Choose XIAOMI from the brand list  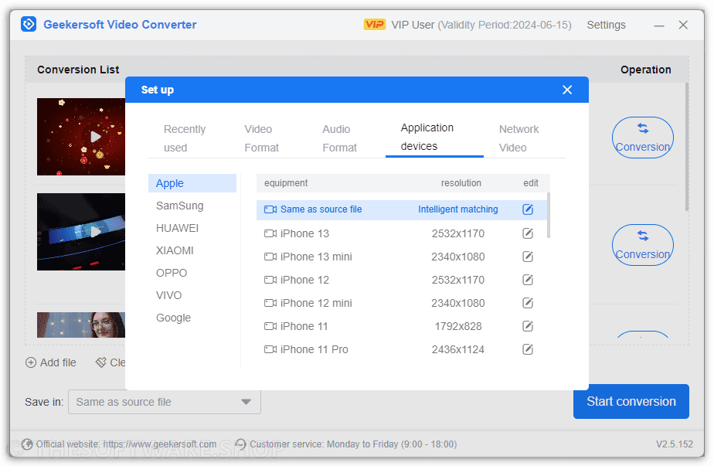(x=192, y=250)
